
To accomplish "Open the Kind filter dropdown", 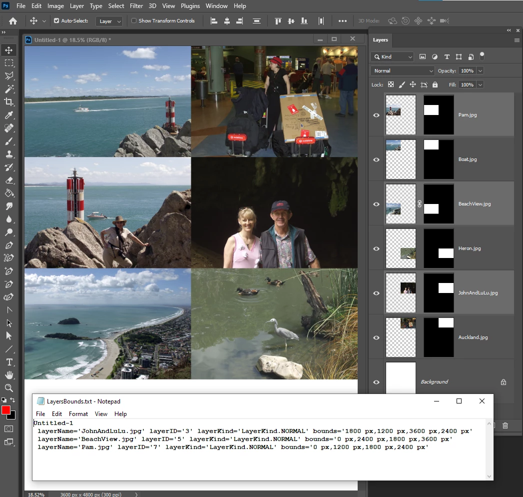I will click(392, 56).
